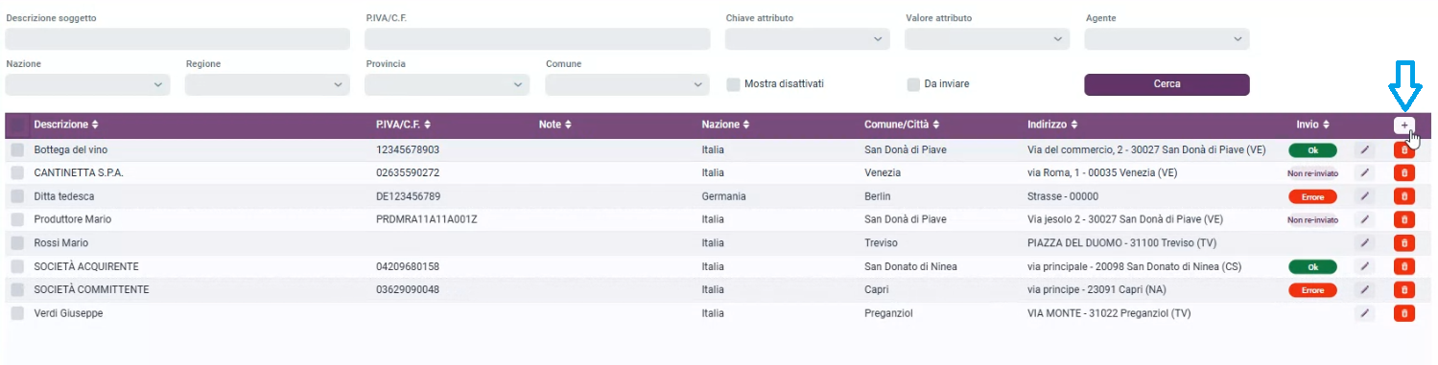This screenshot has height=365, width=1438.
Task: Click the Germania nation cell
Action: tap(723, 196)
